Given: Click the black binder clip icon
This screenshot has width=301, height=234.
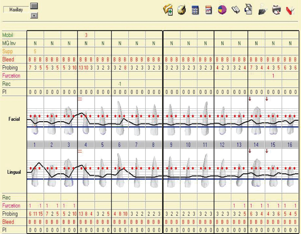Looking at the screenshot, I should click(263, 10).
